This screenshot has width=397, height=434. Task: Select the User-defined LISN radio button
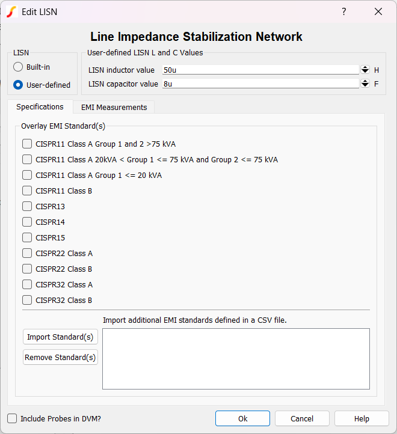pos(18,85)
